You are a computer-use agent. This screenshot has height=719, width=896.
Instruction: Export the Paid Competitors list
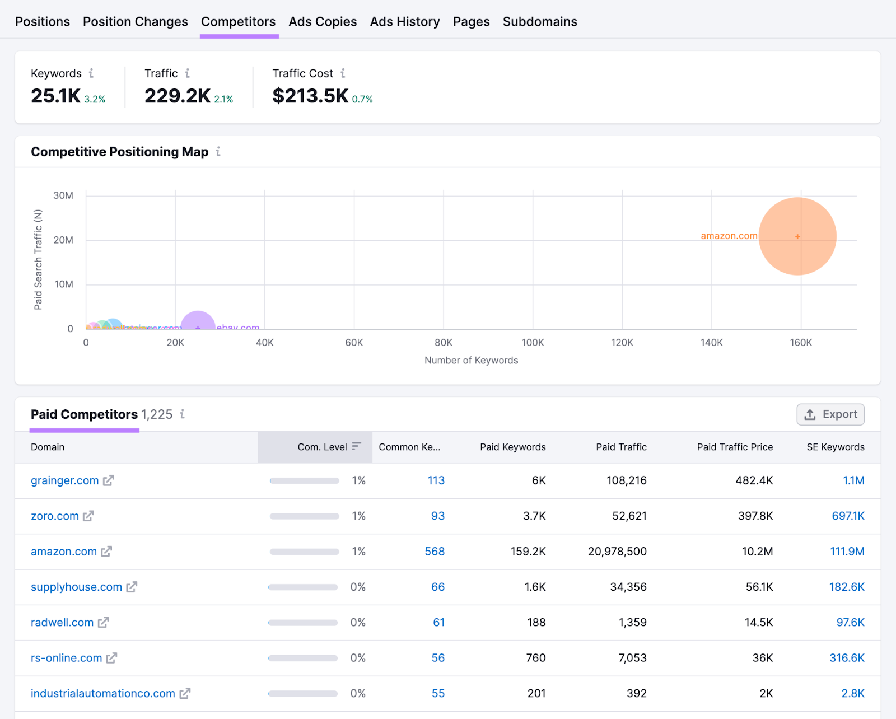pos(830,414)
